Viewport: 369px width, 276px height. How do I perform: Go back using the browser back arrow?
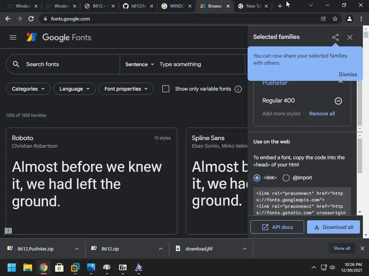click(8, 19)
